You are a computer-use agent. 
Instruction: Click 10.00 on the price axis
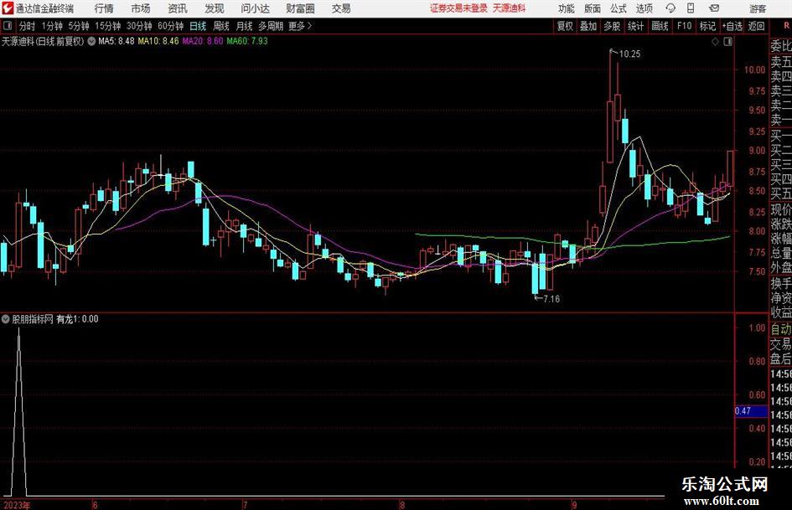[x=754, y=70]
